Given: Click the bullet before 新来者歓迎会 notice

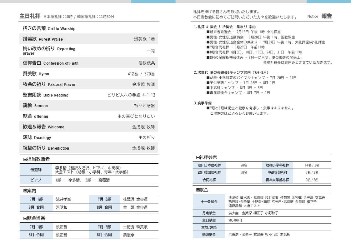Looking at the screenshot, I should 208,32.
